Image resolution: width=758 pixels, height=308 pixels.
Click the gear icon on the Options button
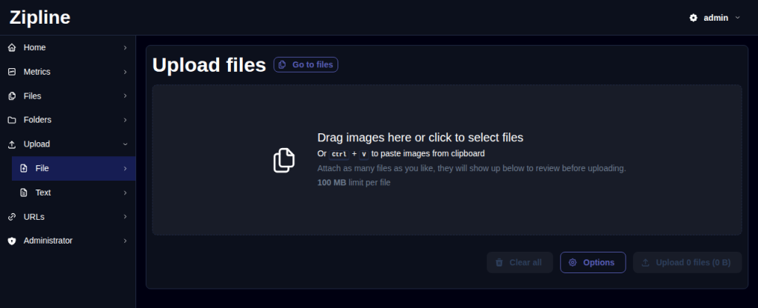573,263
